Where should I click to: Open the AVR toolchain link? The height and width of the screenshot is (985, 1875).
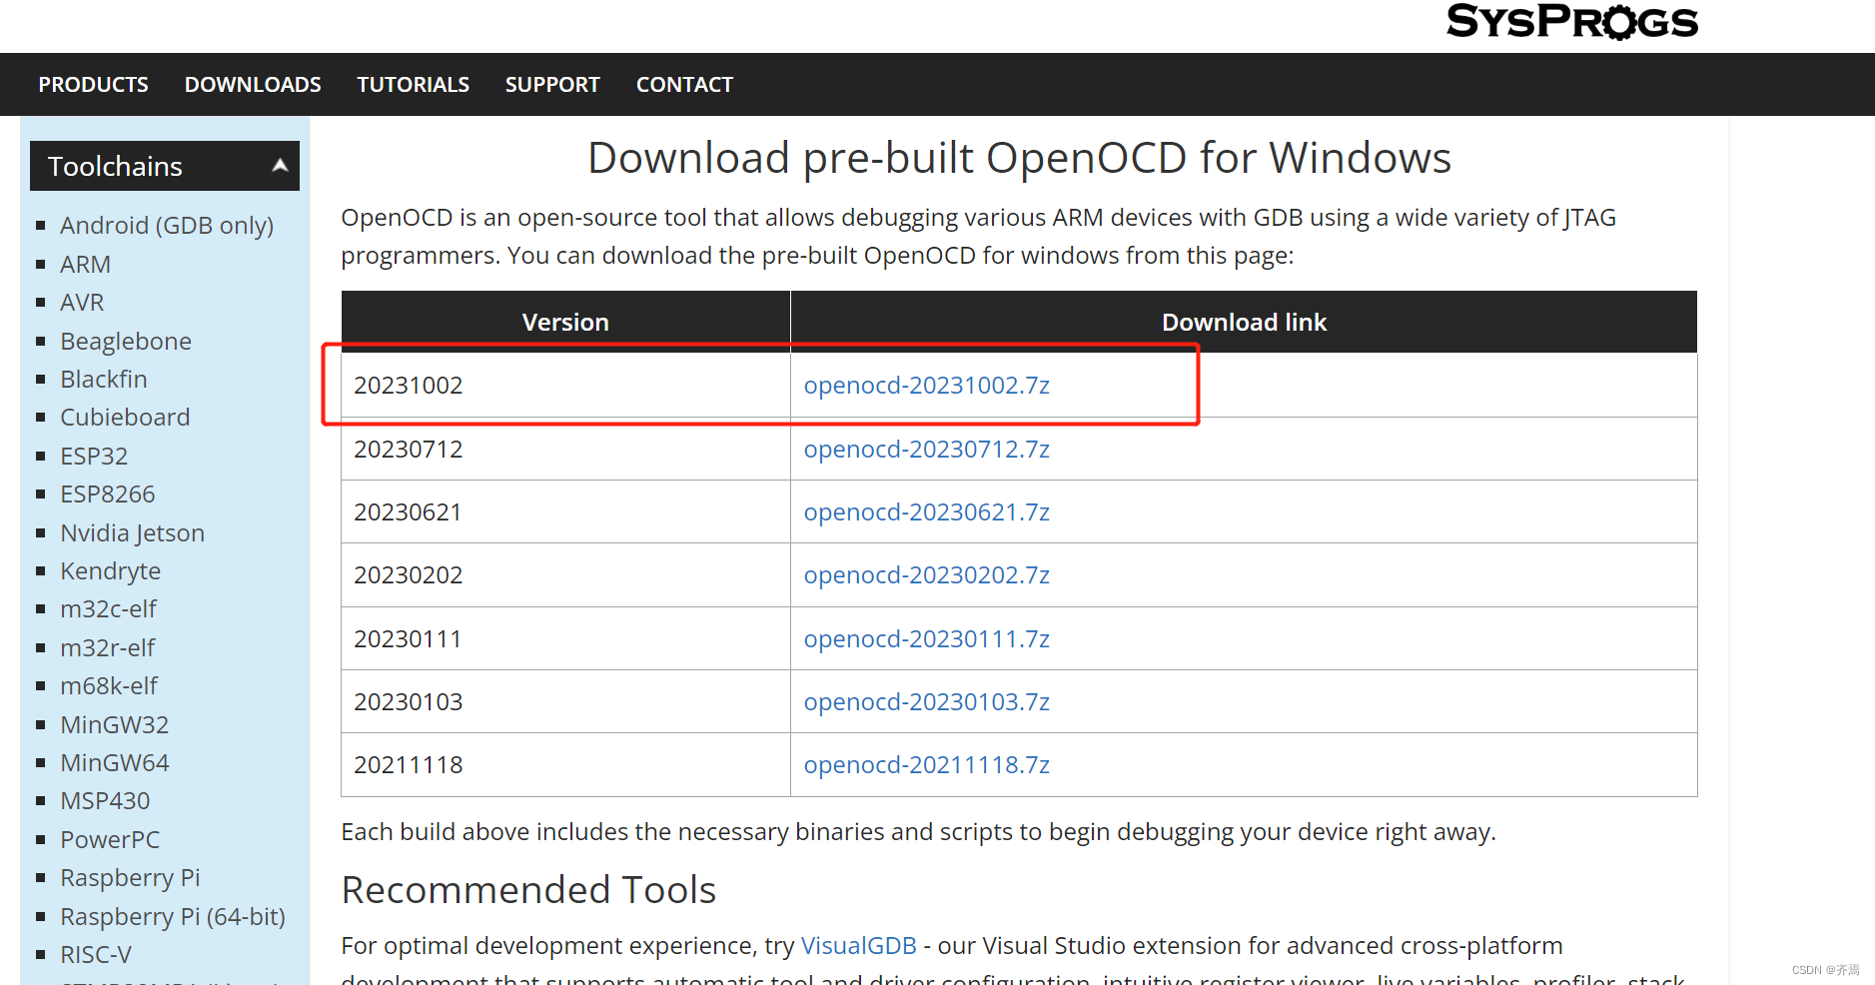82,303
